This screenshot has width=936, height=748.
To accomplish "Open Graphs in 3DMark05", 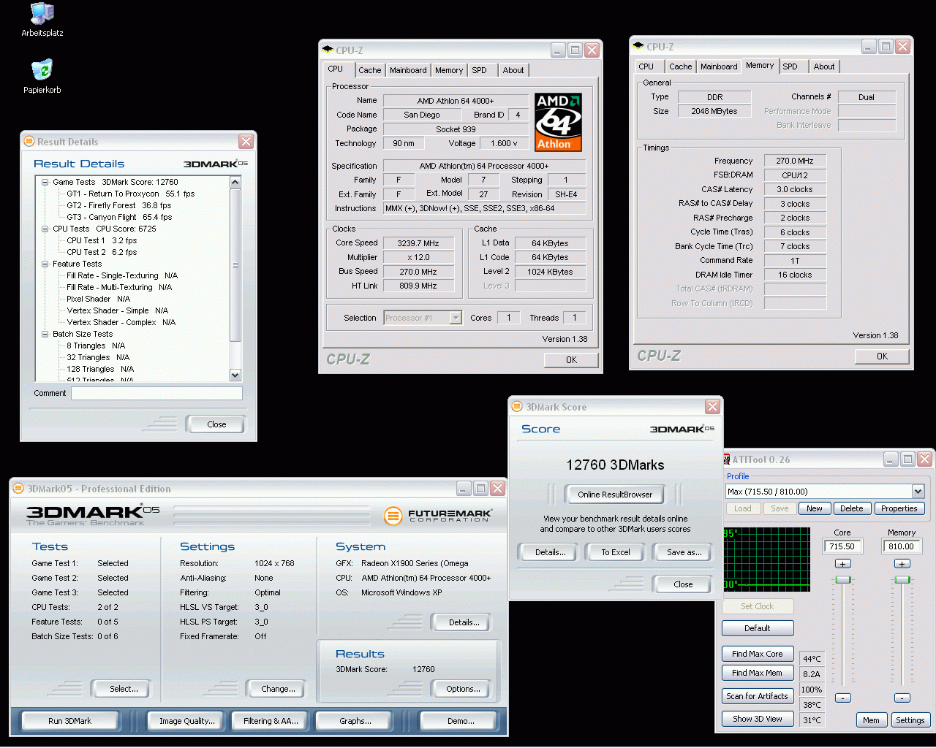I will coord(355,721).
